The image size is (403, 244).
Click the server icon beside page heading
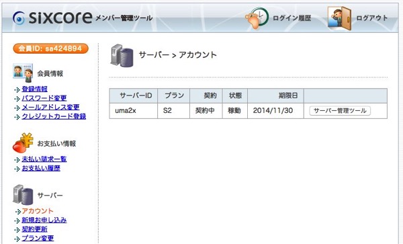[x=122, y=56]
